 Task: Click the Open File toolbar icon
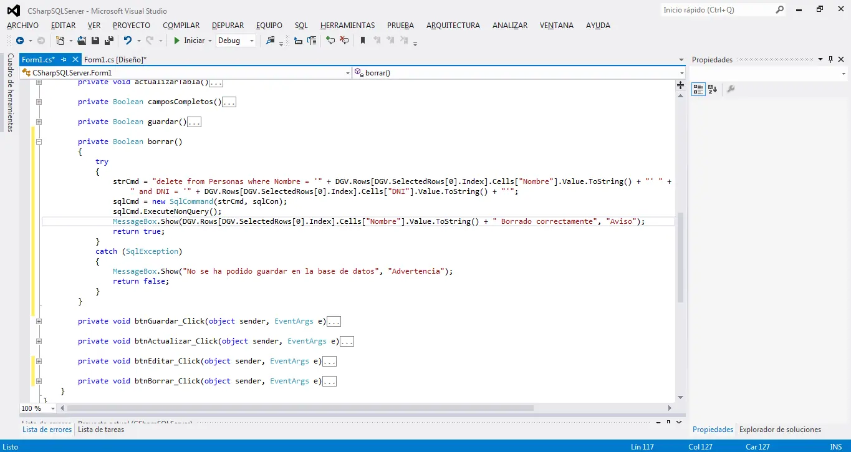[x=82, y=41]
